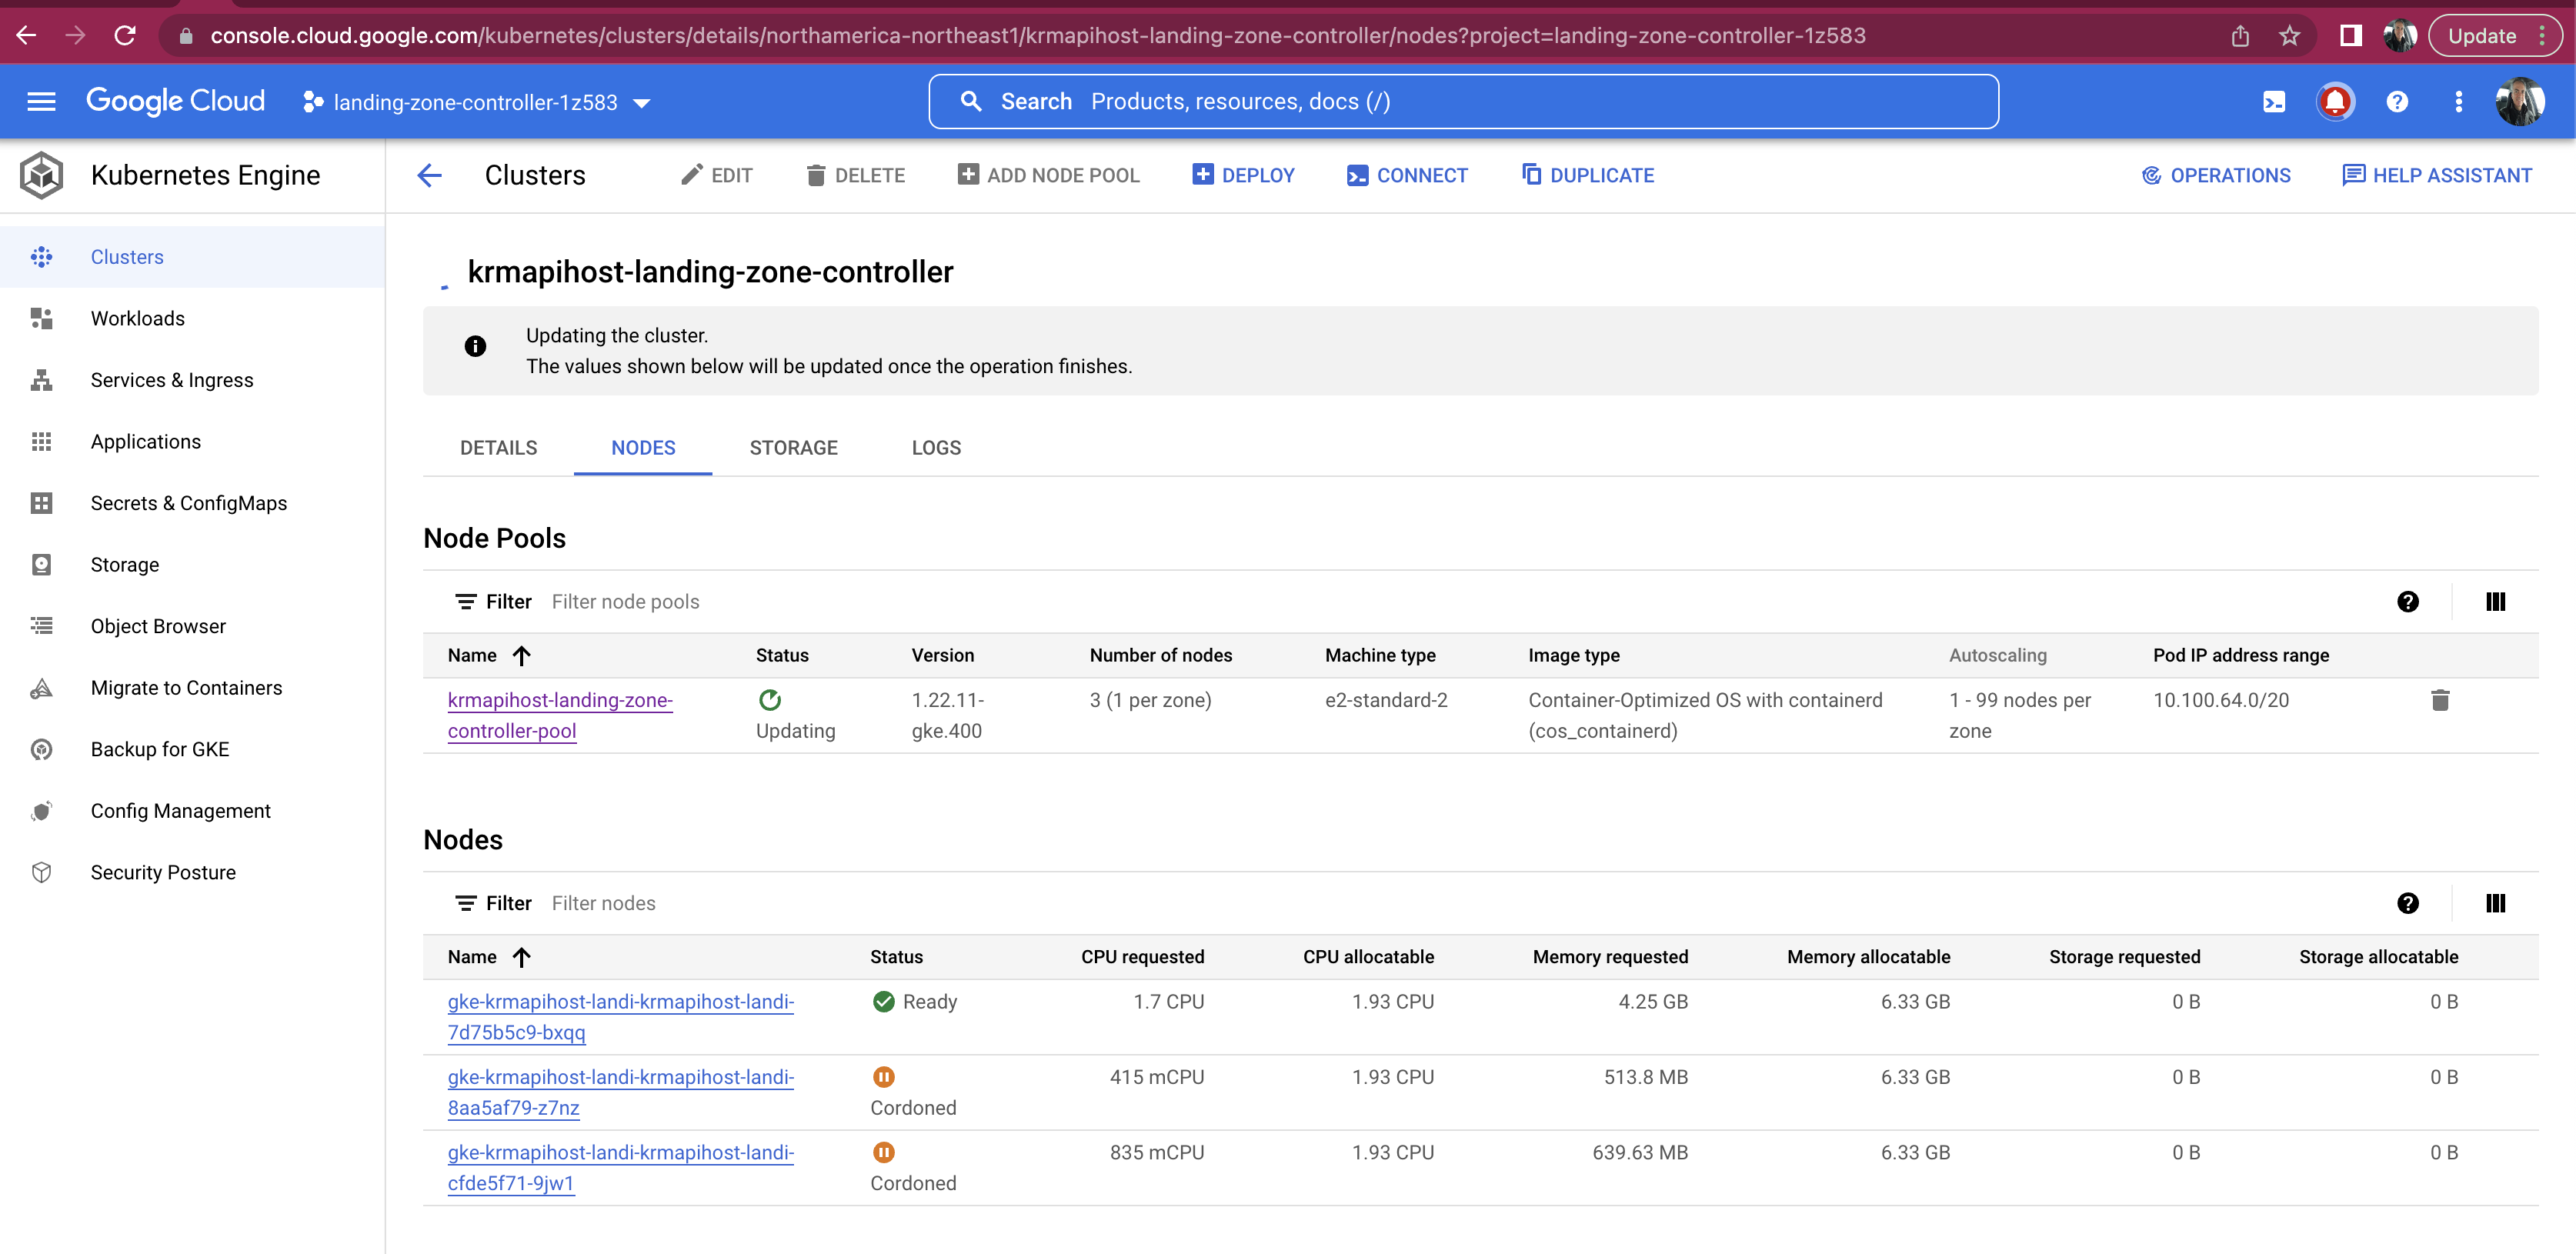Click the Filter nodes input field
Image resolution: width=2576 pixels, height=1254 pixels.
(604, 902)
